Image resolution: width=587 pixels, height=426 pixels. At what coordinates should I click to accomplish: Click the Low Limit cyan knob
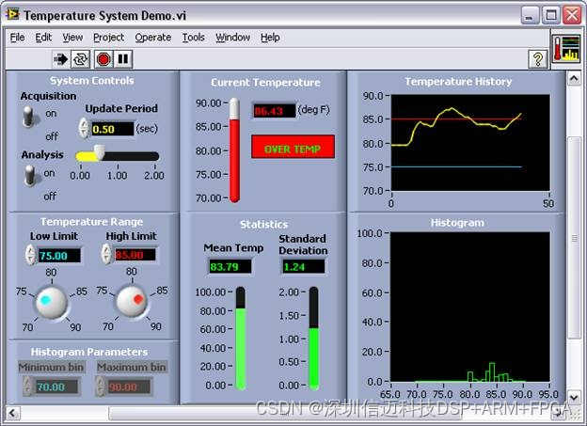click(51, 302)
